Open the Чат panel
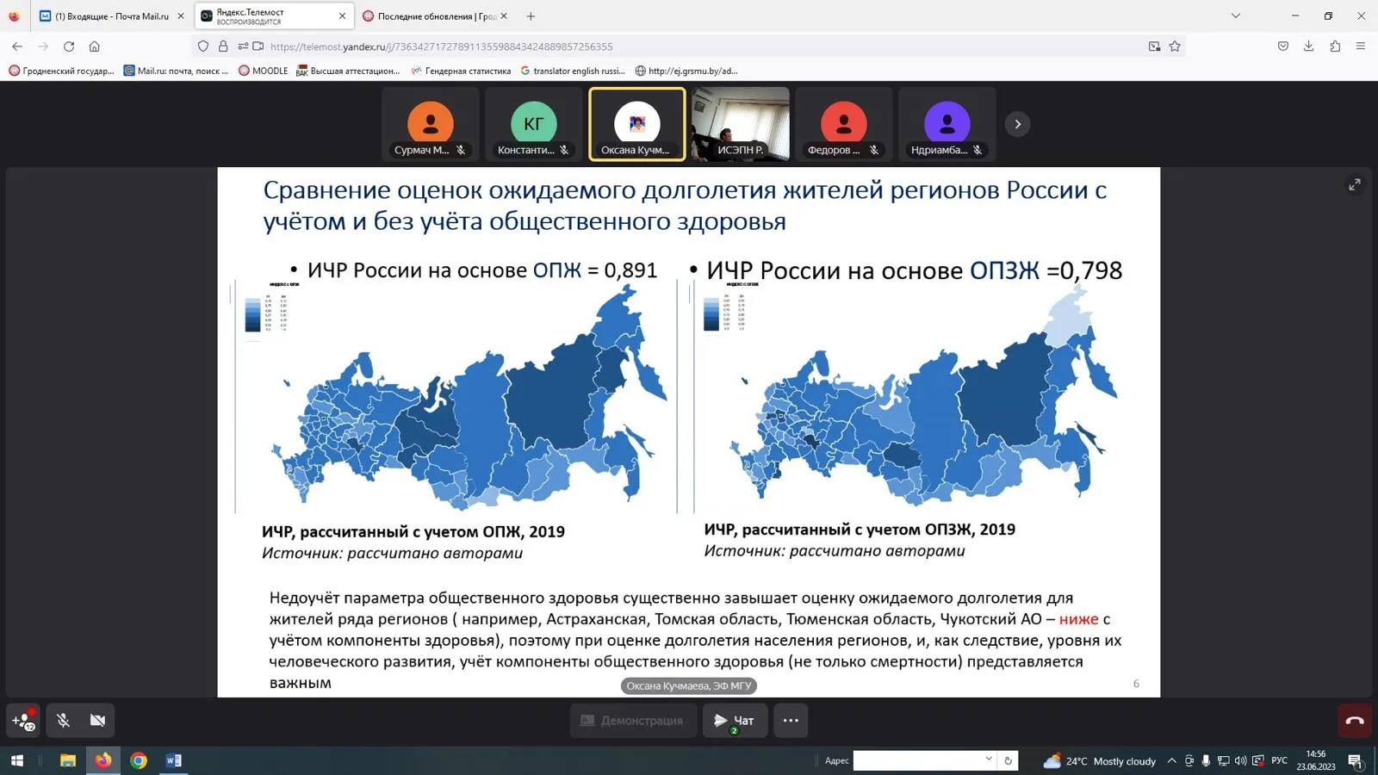The height and width of the screenshot is (775, 1378). (735, 721)
